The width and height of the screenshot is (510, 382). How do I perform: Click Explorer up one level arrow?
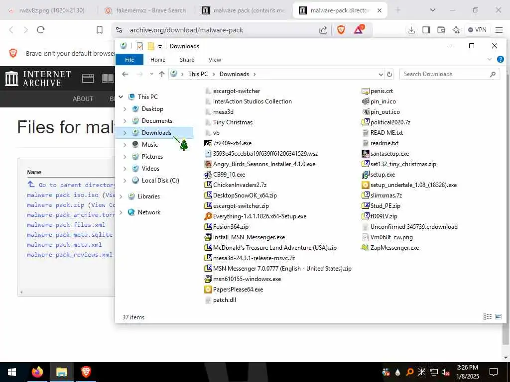pyautogui.click(x=162, y=74)
